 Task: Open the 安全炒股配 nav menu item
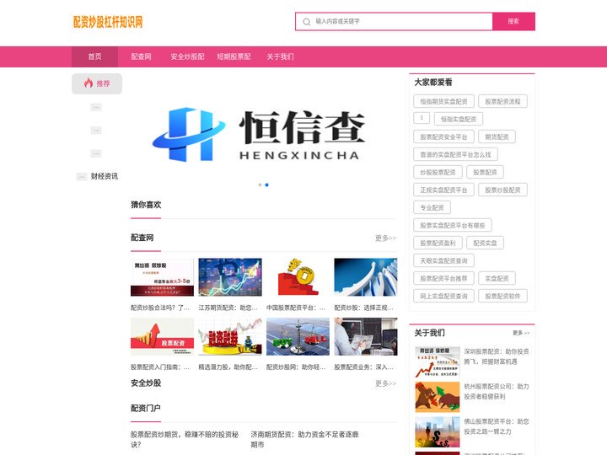[187, 57]
